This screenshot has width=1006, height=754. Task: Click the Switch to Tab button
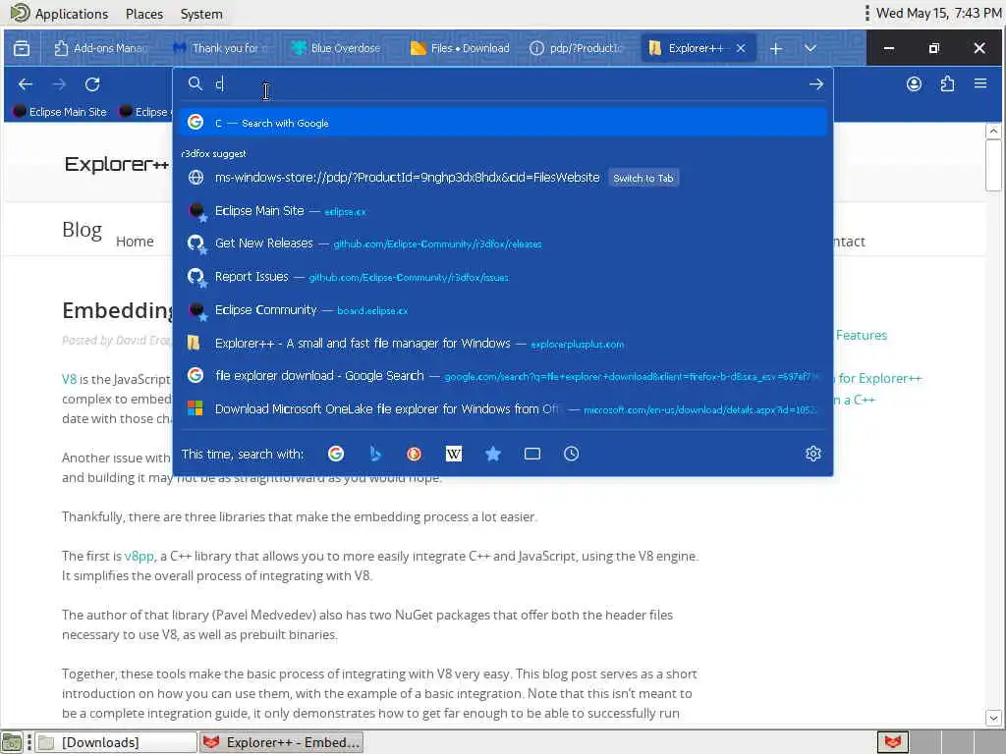[x=643, y=179]
